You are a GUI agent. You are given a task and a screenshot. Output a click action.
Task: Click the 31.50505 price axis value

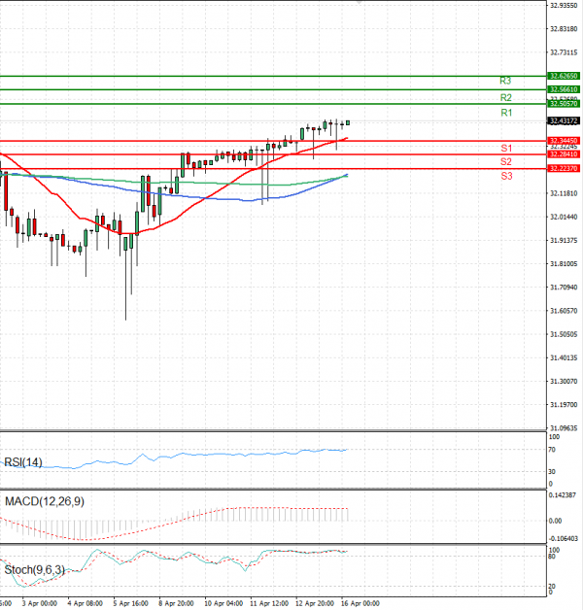[x=564, y=334]
